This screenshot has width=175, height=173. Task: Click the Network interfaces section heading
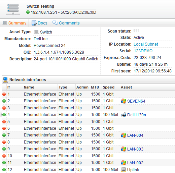(28, 80)
